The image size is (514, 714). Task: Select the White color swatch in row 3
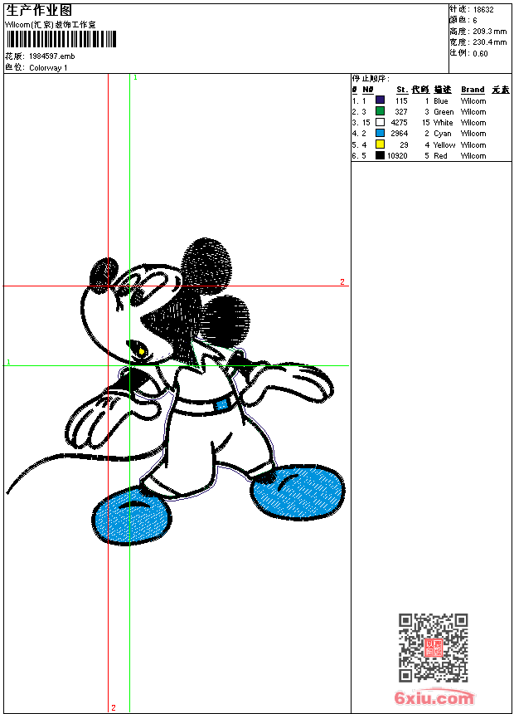point(380,122)
